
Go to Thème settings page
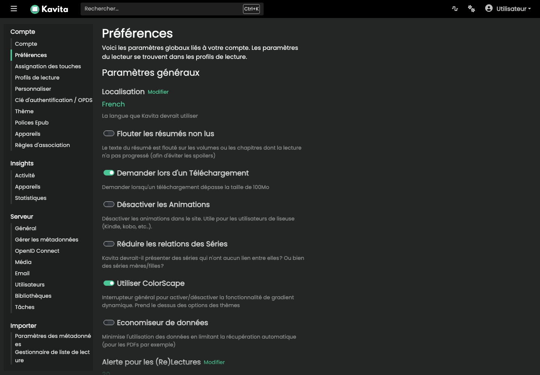click(24, 111)
